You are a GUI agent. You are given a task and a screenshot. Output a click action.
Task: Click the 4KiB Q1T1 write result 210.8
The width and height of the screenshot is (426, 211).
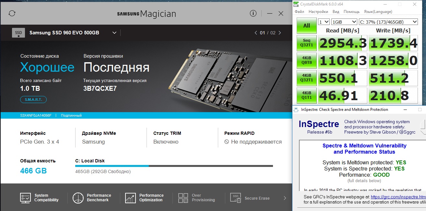point(393,96)
